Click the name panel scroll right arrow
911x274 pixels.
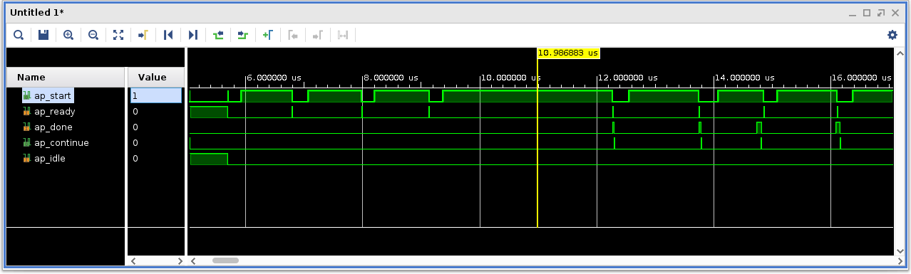click(x=180, y=261)
